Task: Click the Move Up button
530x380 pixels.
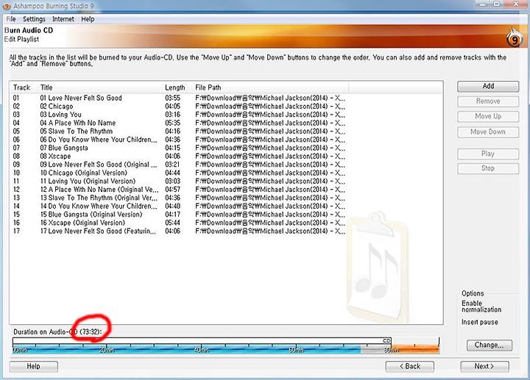Action: 488,116
